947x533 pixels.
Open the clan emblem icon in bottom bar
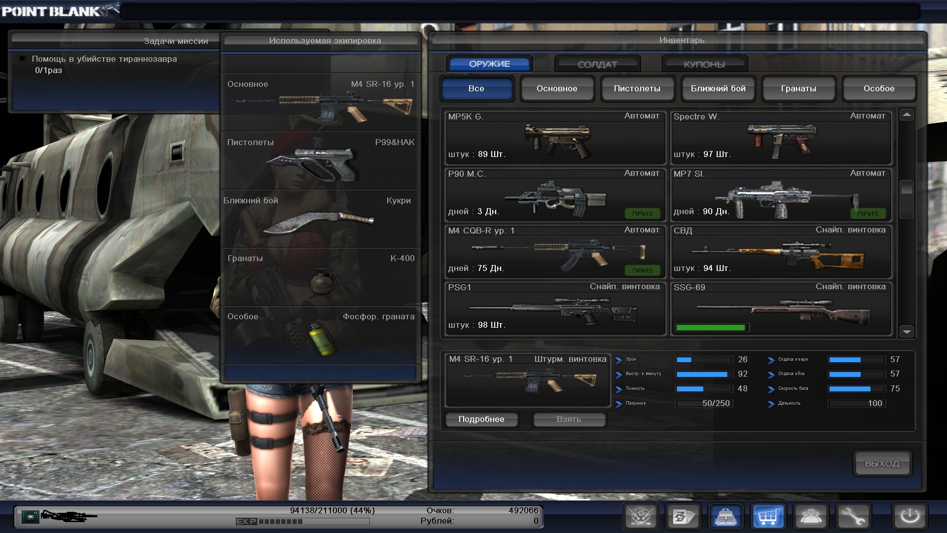(641, 517)
